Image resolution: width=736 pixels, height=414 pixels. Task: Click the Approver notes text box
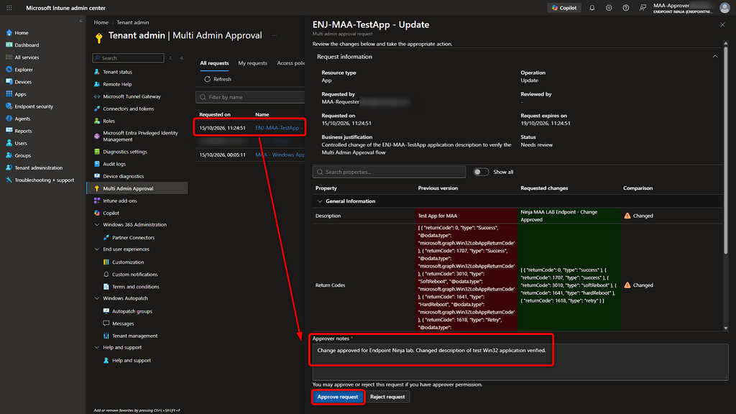(520, 362)
